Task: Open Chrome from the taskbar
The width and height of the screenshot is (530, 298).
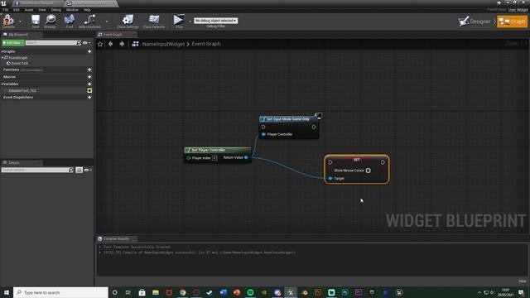Action: [x=183, y=292]
